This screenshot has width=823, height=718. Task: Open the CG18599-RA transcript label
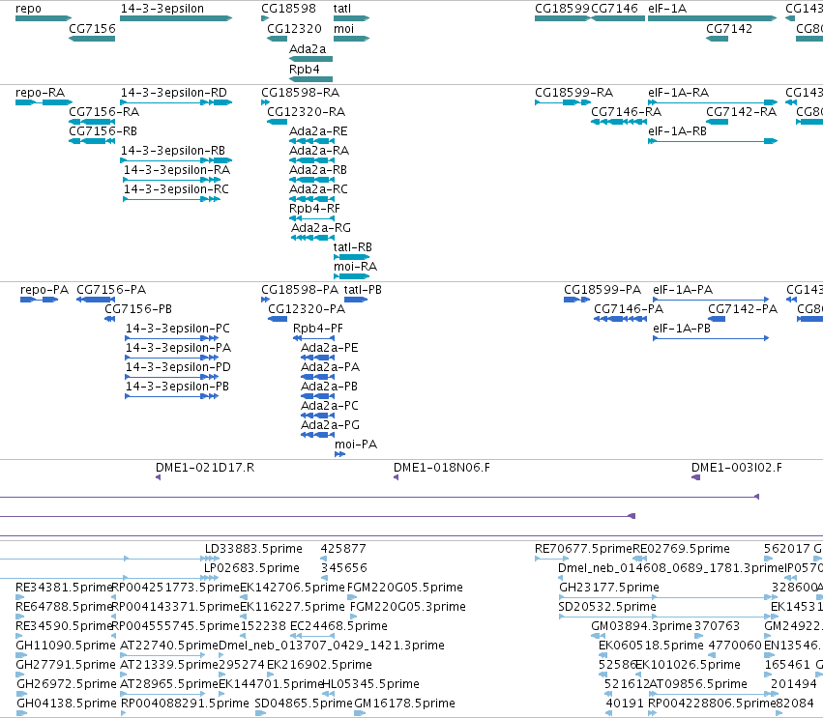pos(573,93)
